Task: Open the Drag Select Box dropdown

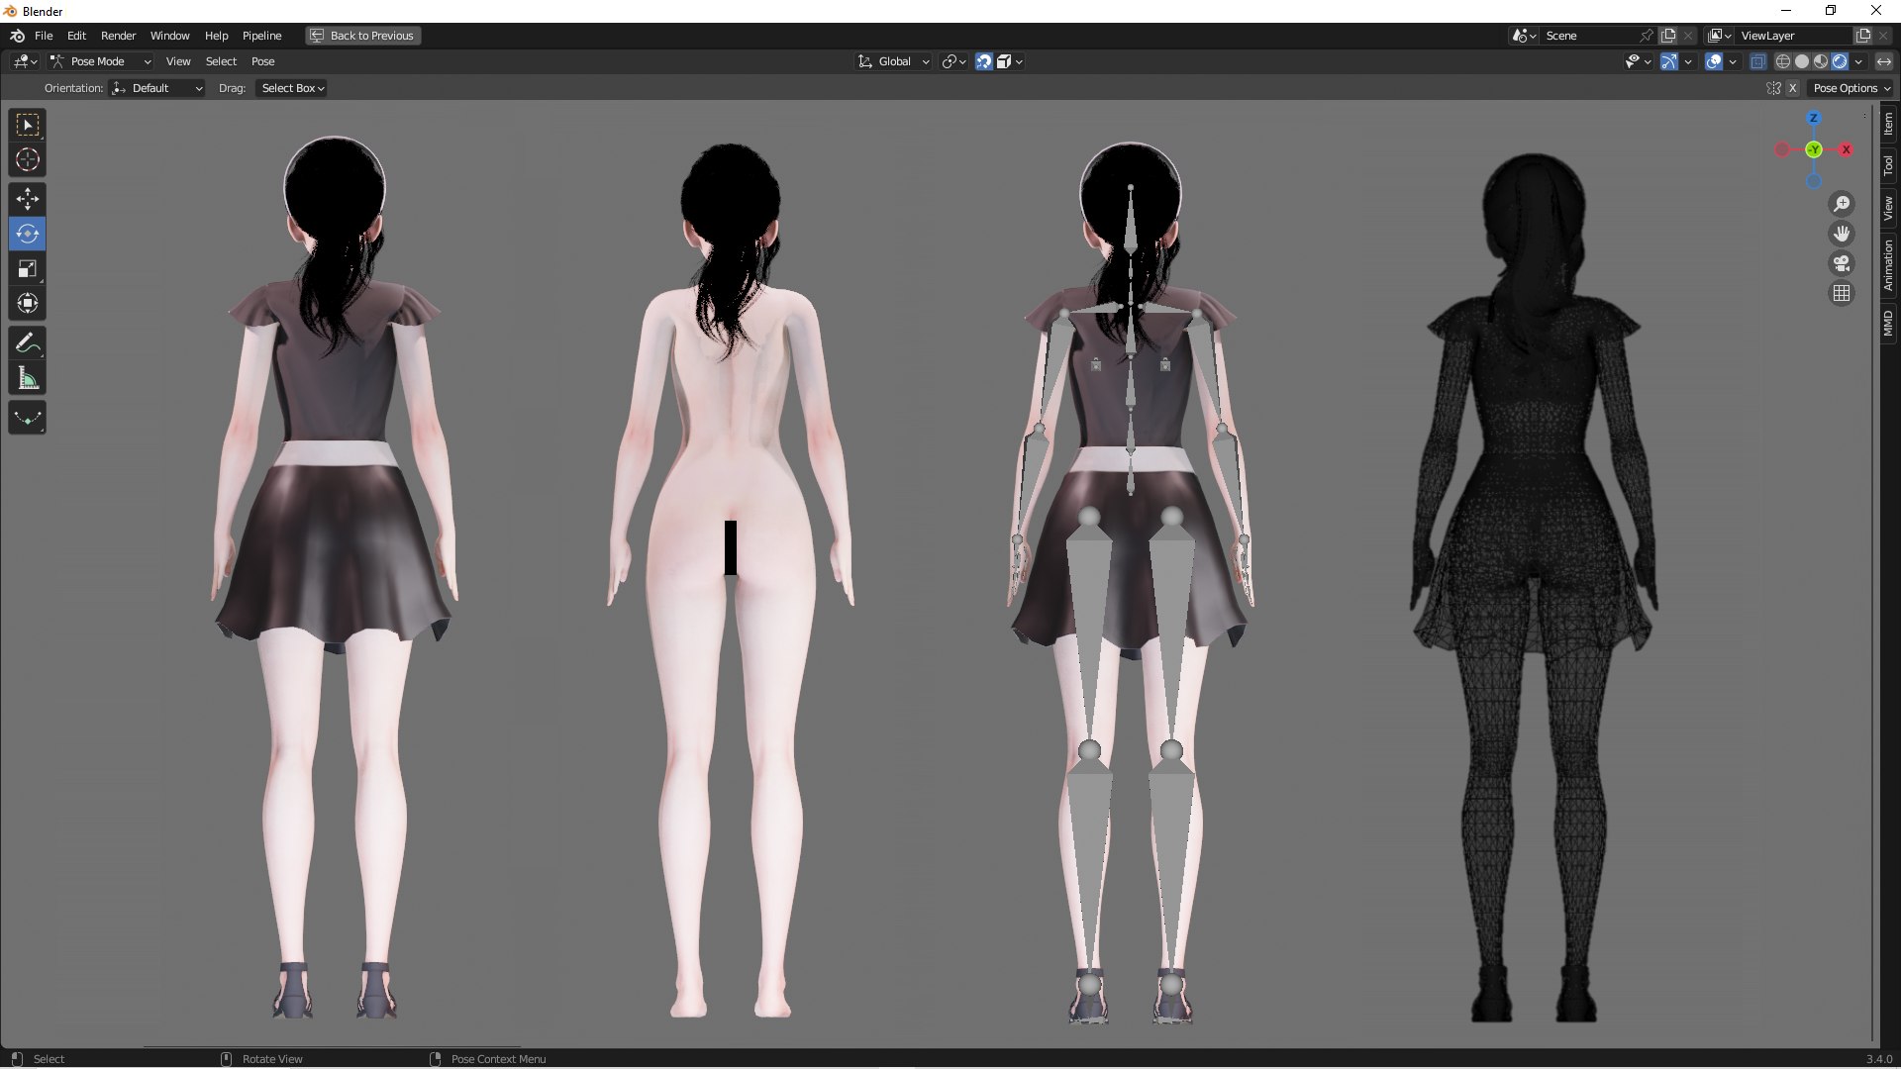Action: click(x=292, y=88)
